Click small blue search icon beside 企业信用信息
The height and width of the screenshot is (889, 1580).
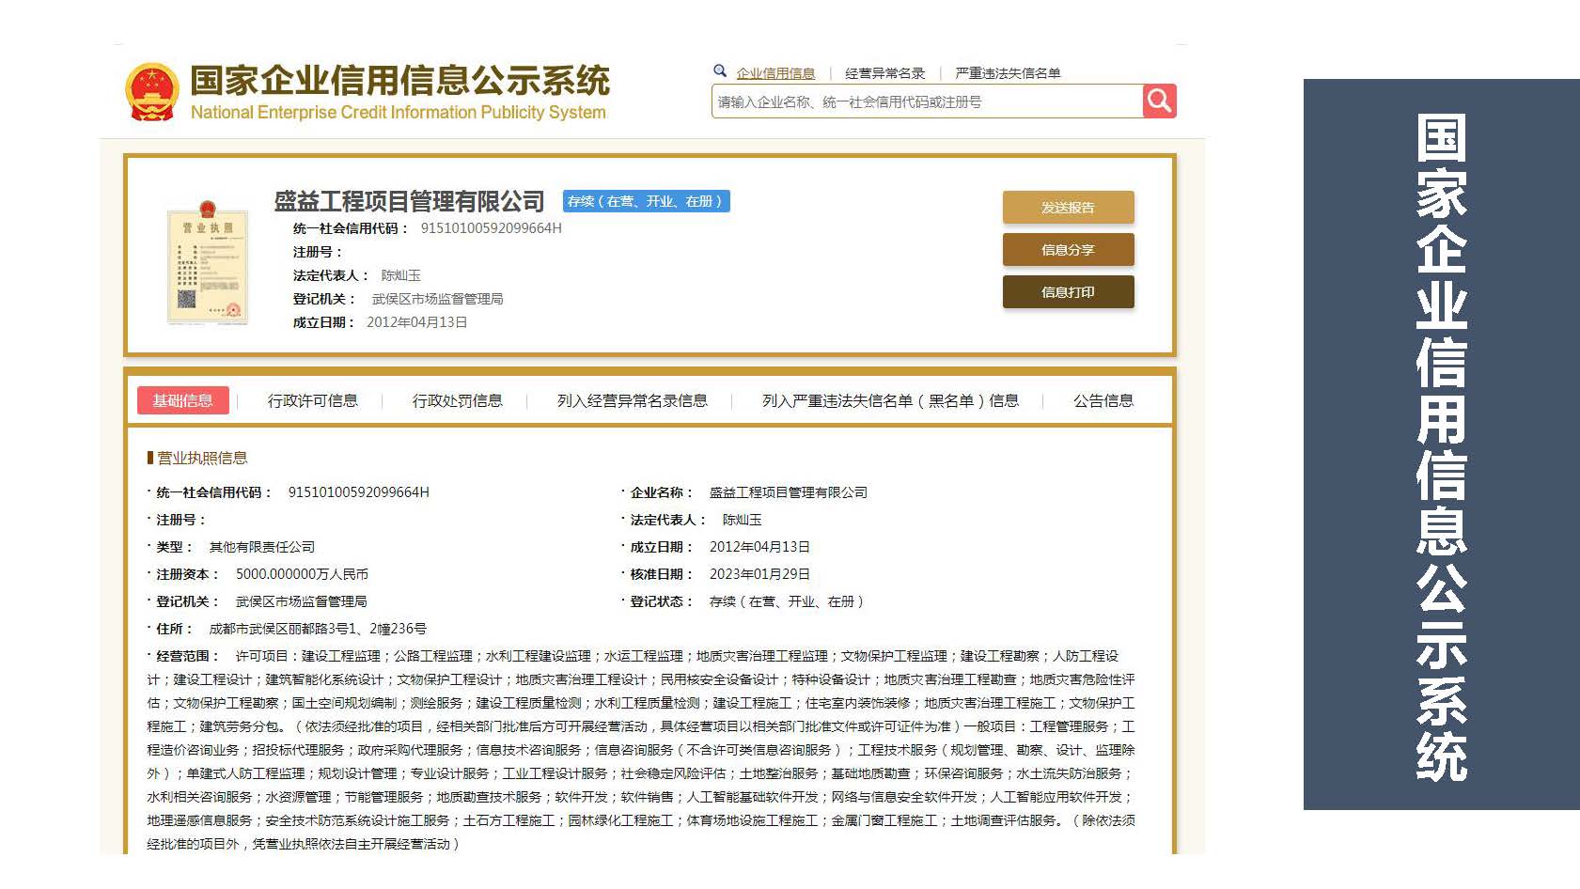(720, 71)
